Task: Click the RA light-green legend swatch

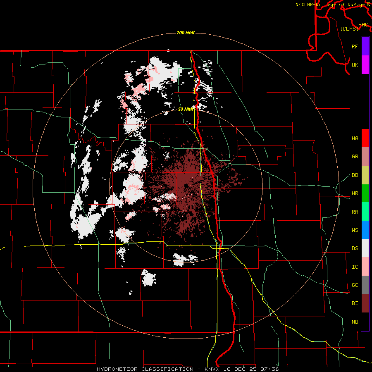Action: [365, 212]
